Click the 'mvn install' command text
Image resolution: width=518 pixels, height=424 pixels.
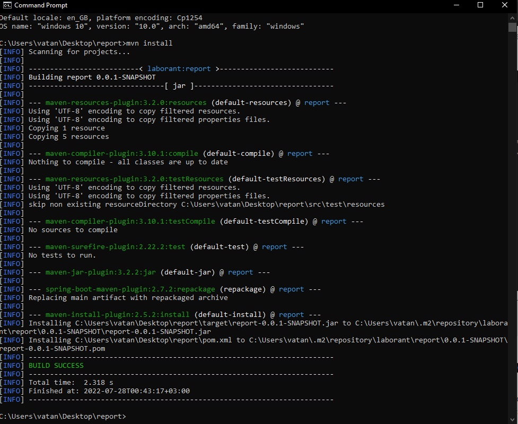[x=150, y=43]
